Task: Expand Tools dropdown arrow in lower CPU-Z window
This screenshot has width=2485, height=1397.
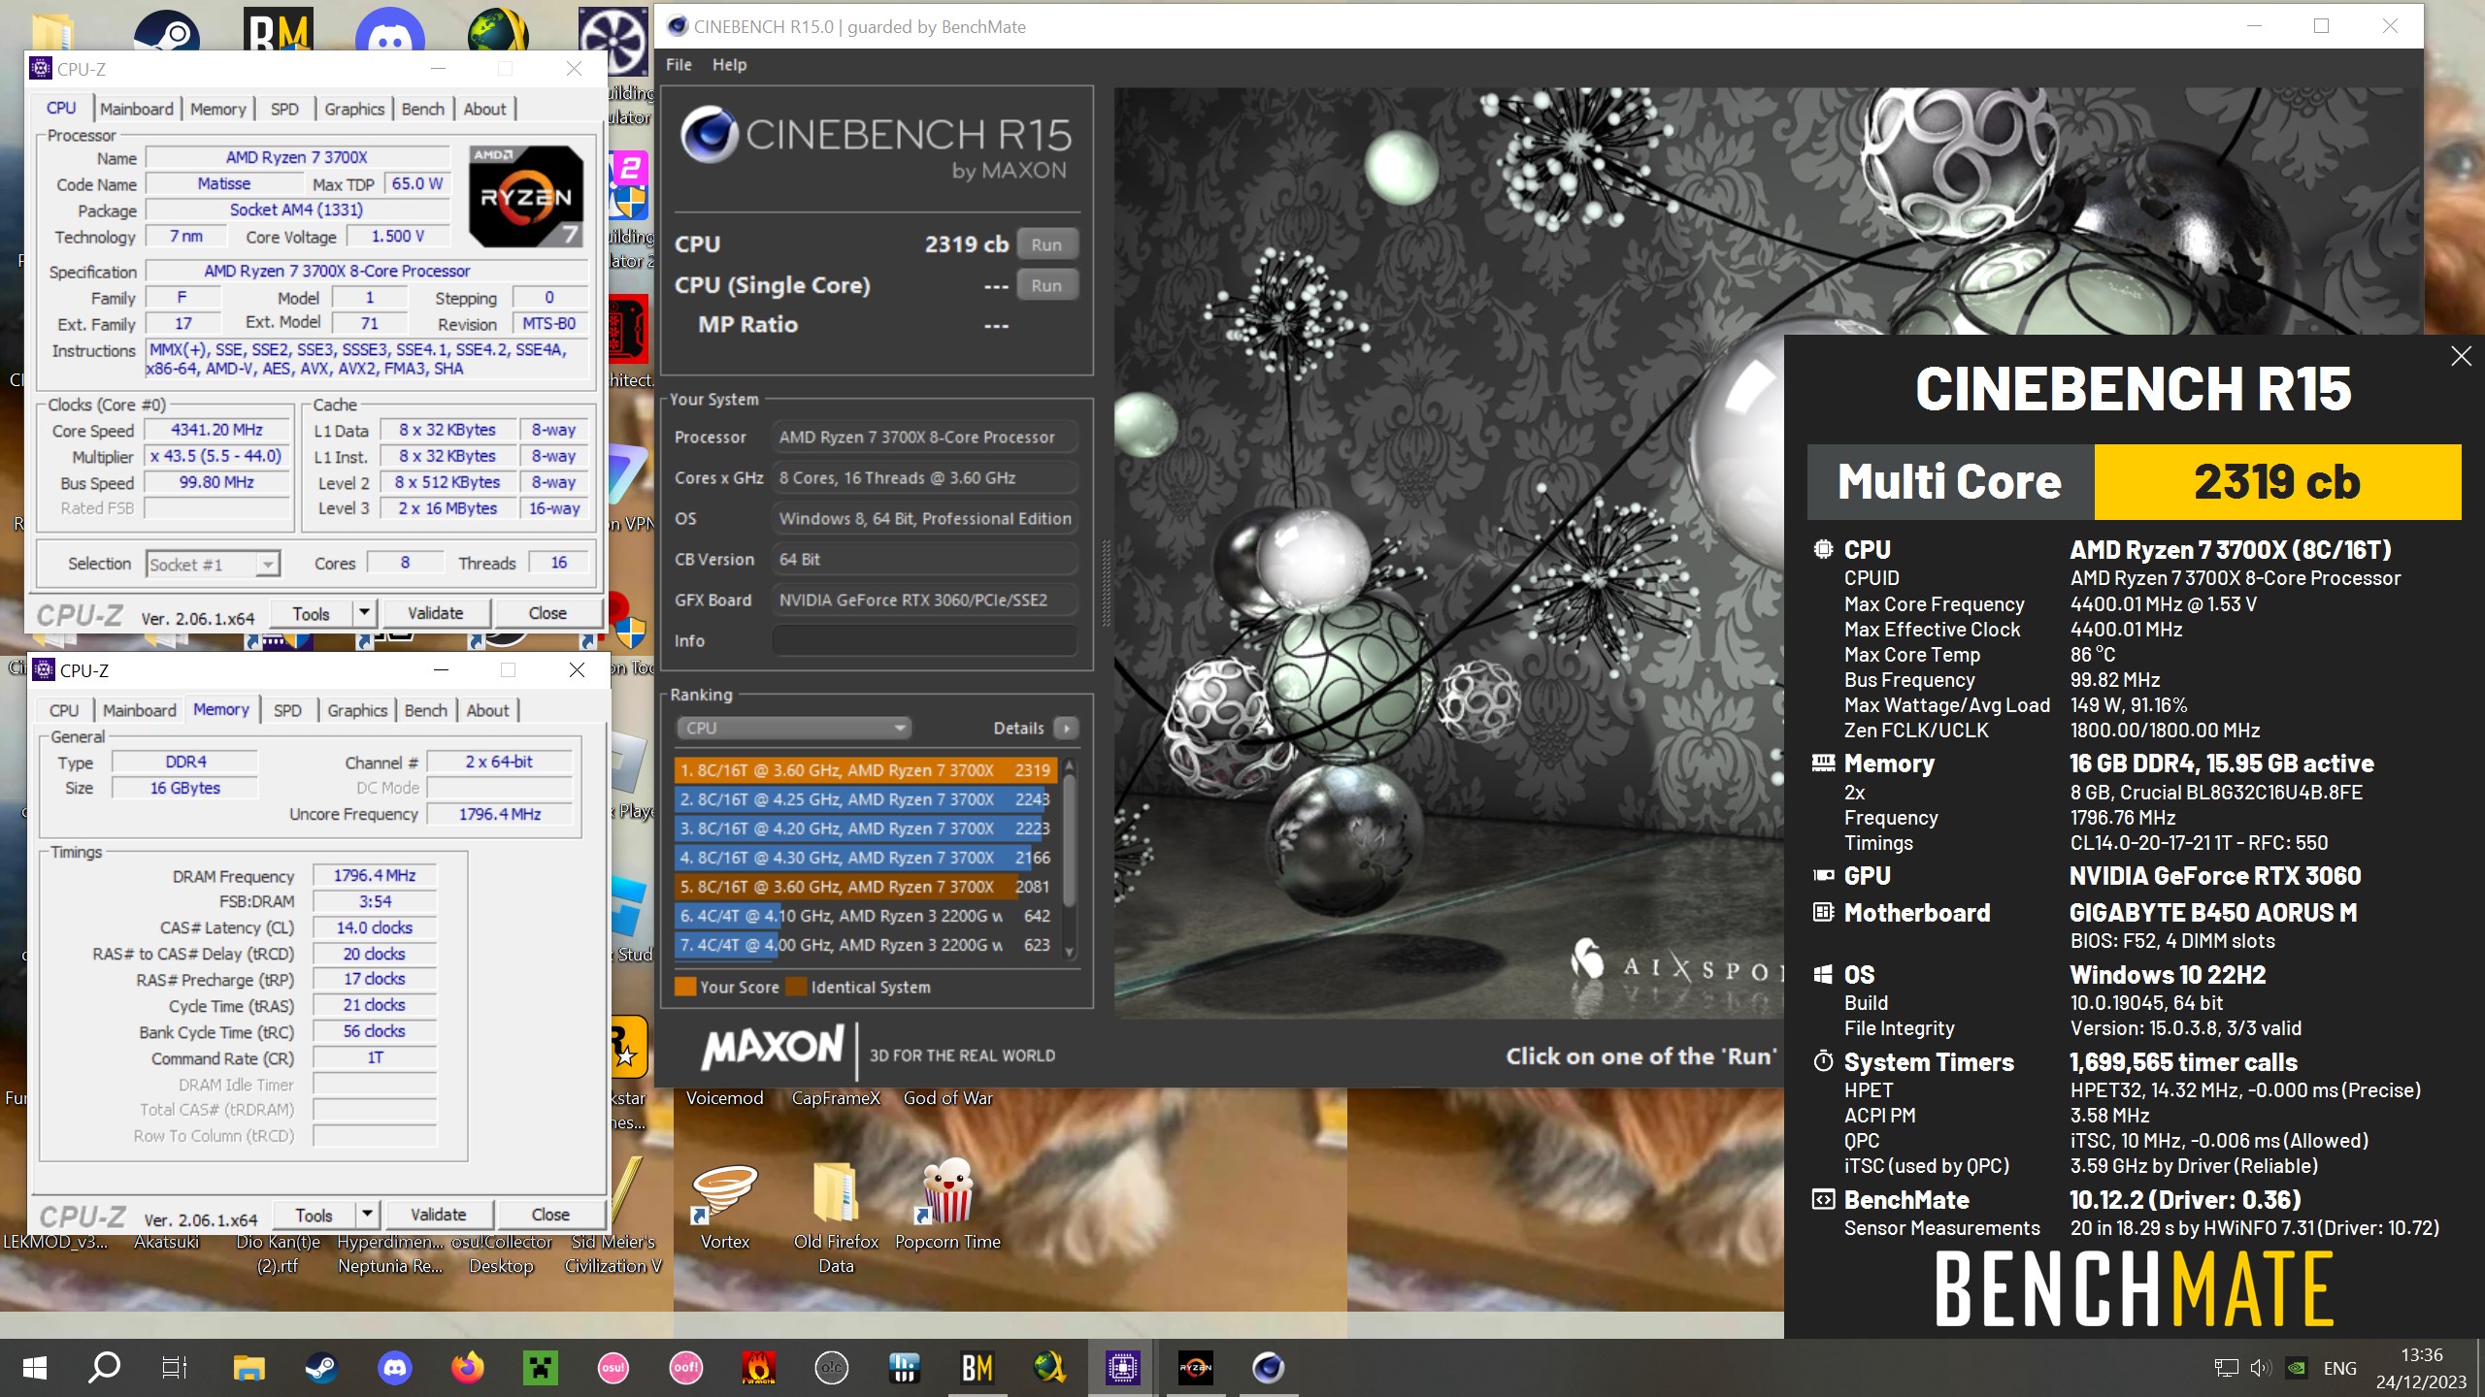Action: pos(367,1215)
